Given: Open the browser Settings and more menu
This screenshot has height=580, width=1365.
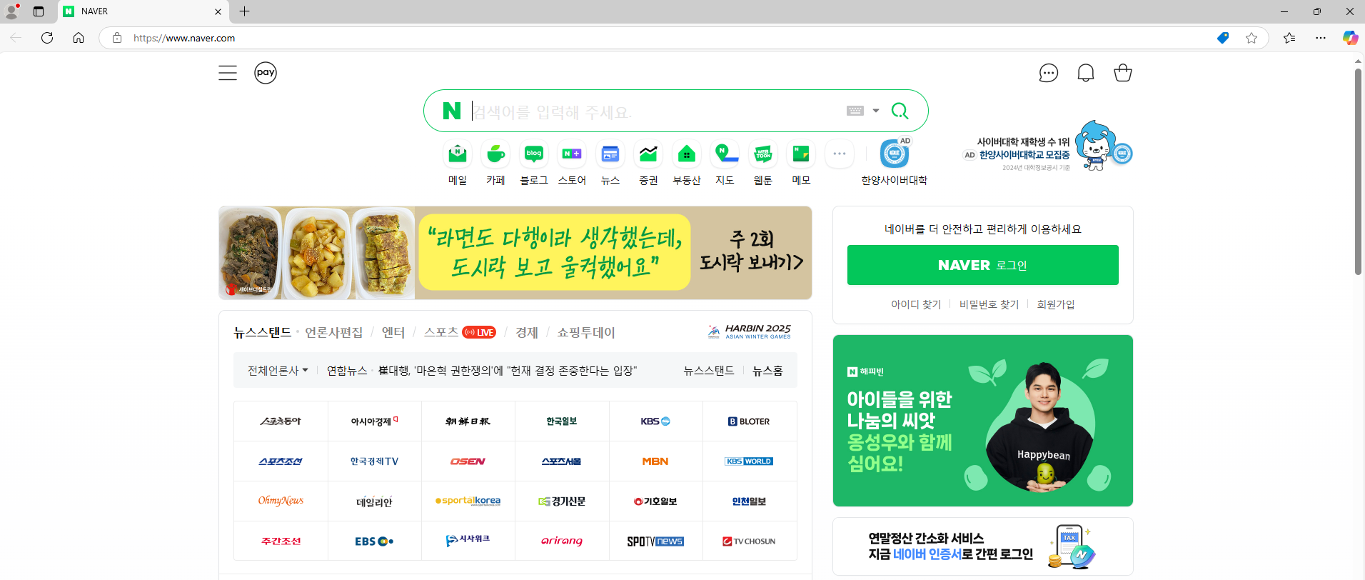Looking at the screenshot, I should pyautogui.click(x=1321, y=38).
